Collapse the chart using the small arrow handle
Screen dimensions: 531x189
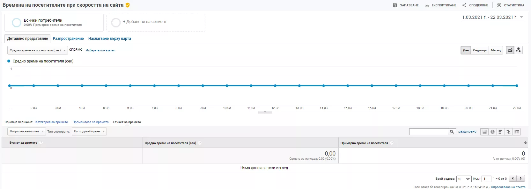tap(265, 112)
